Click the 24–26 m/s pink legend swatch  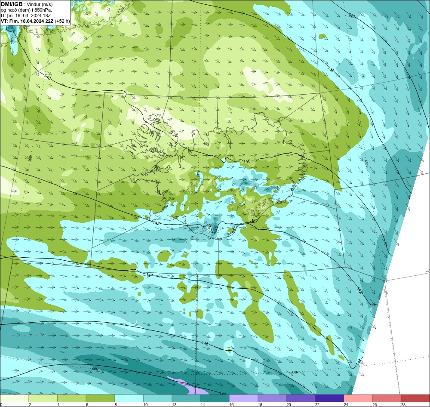358,398
